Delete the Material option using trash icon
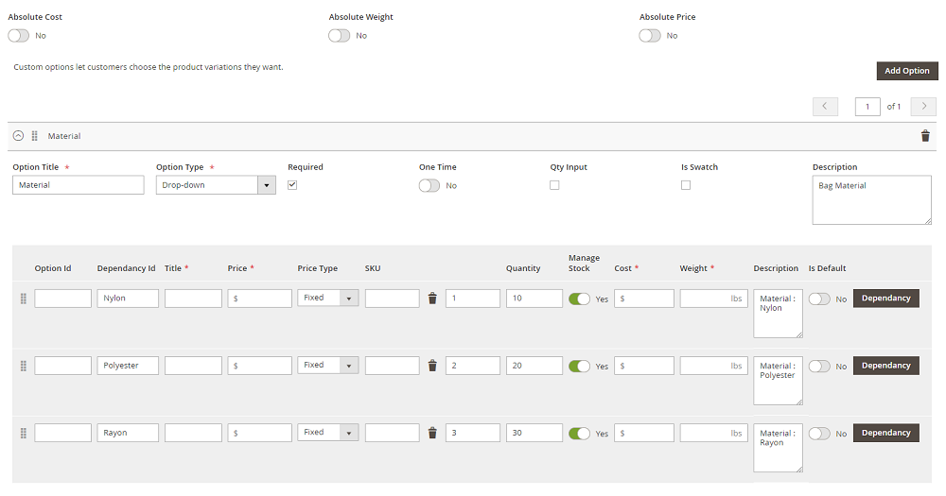 924,136
